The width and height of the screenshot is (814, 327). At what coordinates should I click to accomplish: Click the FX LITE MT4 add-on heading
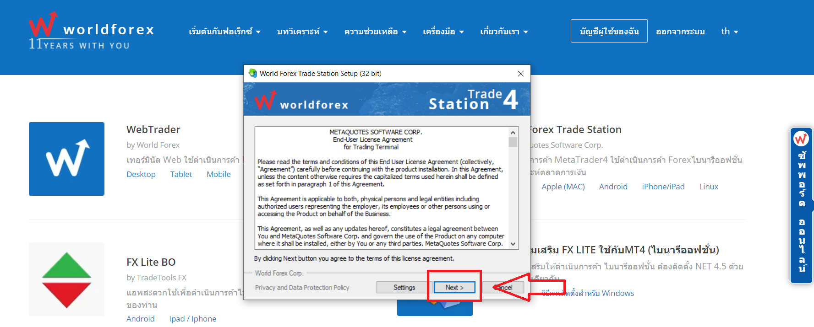pyautogui.click(x=625, y=250)
